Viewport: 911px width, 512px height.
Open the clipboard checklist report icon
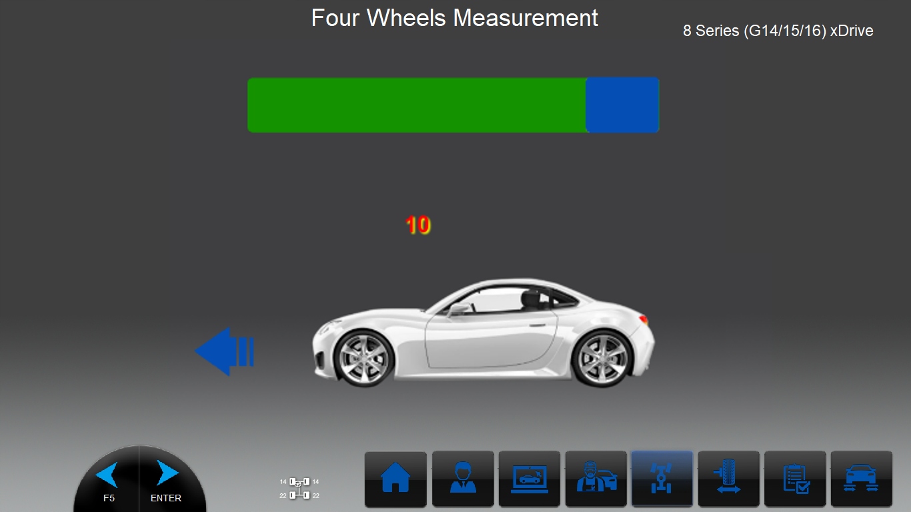point(795,479)
